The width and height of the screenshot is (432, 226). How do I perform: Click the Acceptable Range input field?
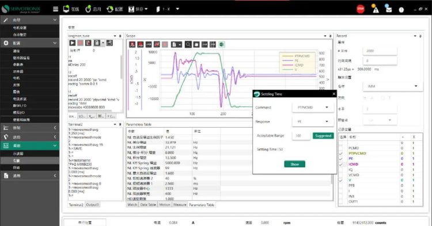pyautogui.click(x=301, y=136)
